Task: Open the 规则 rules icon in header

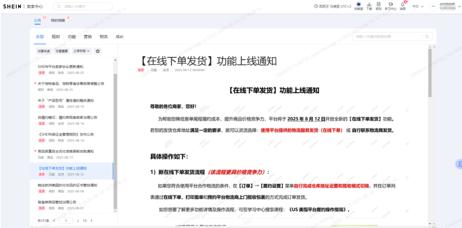Action: click(x=378, y=5)
